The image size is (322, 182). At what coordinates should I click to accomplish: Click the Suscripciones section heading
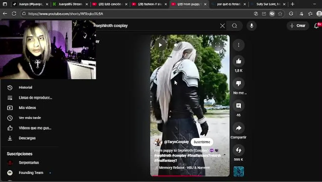pos(20,154)
